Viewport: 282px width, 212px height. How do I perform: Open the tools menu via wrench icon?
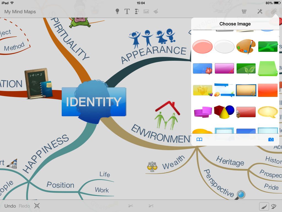(x=259, y=11)
